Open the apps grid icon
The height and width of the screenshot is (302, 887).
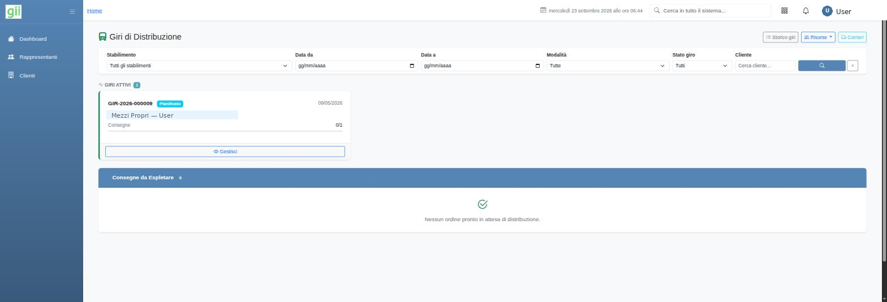coord(785,11)
